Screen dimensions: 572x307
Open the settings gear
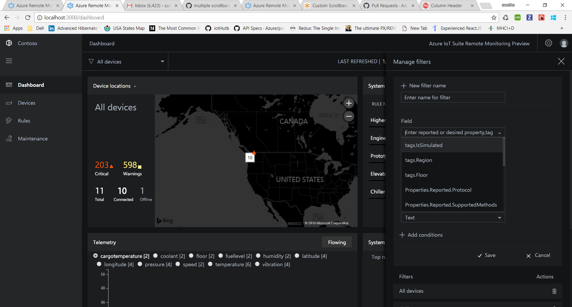click(x=548, y=43)
